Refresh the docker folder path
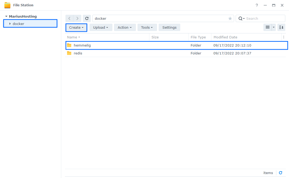The height and width of the screenshot is (178, 289). pyautogui.click(x=87, y=18)
